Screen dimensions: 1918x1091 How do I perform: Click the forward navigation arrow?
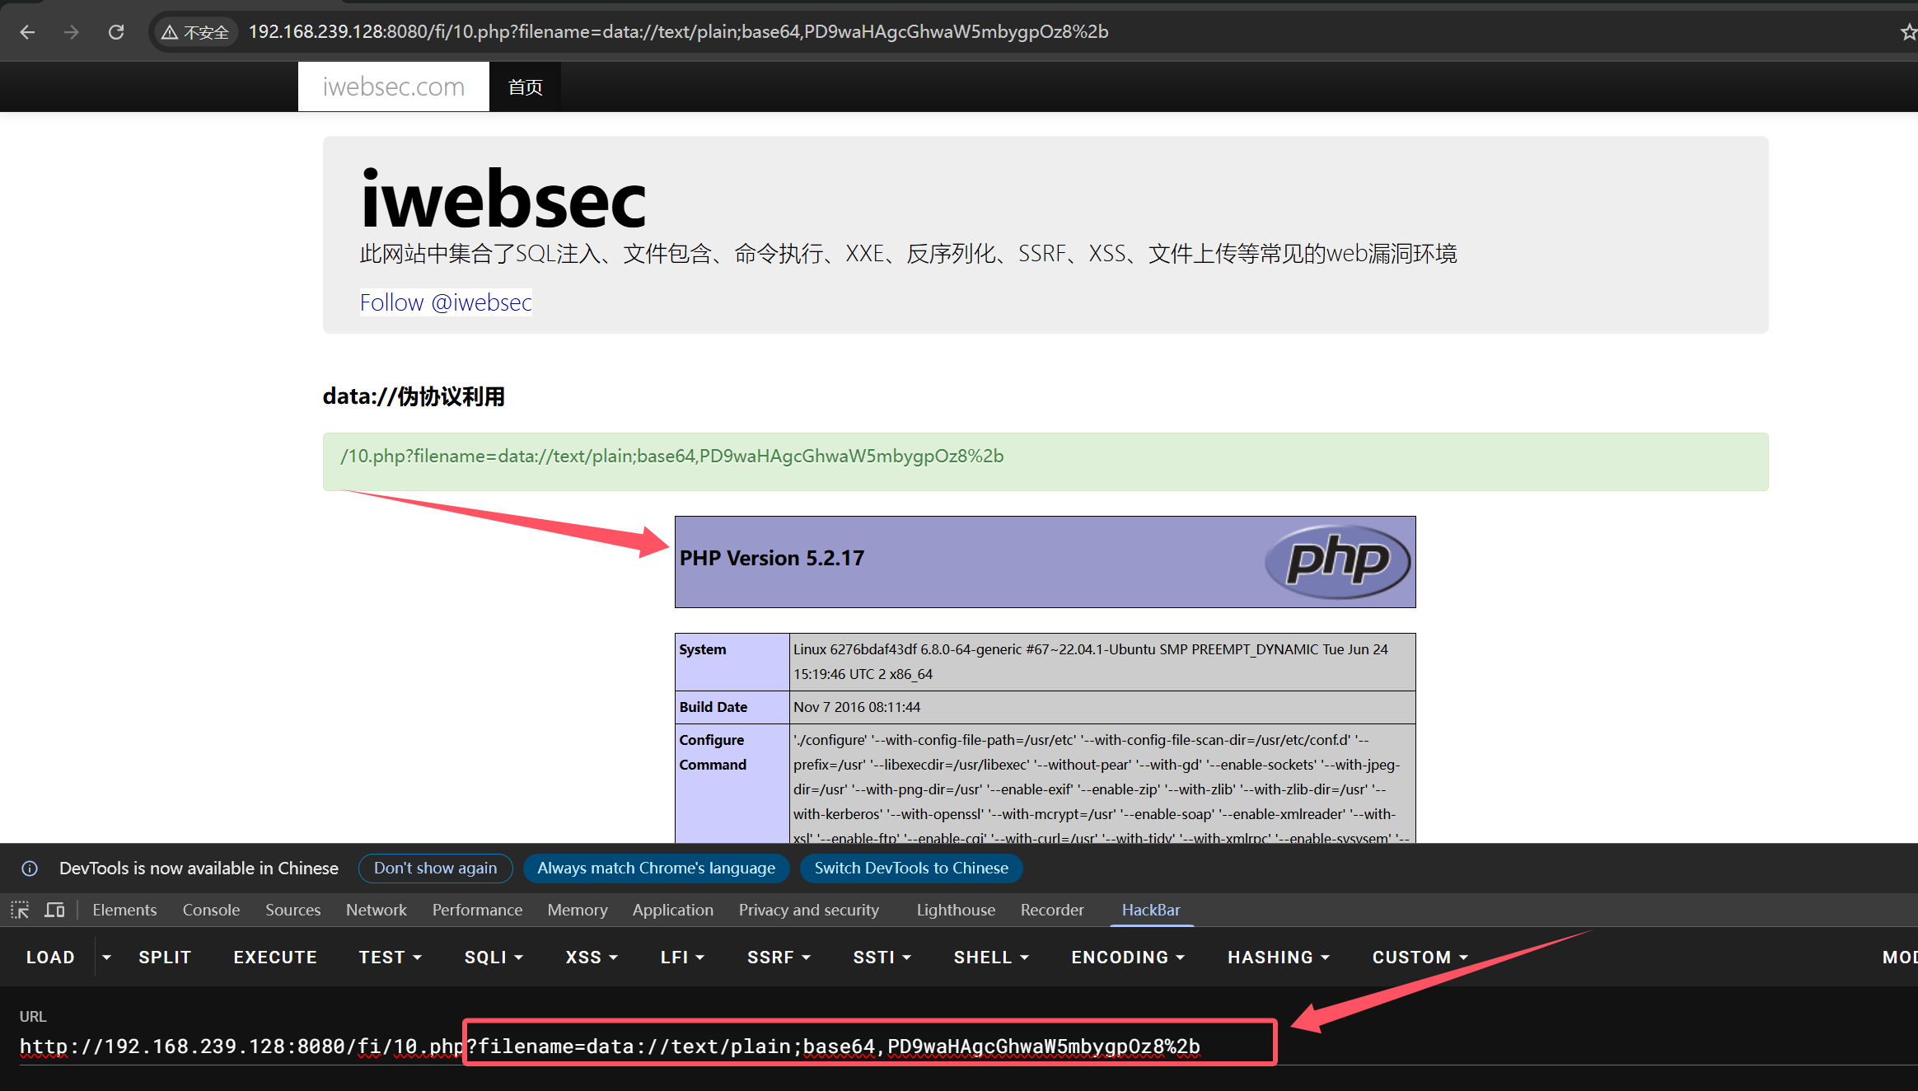72,31
